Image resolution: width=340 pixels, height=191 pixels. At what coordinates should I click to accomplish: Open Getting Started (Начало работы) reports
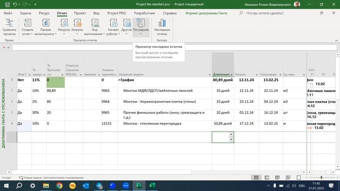[x=113, y=27]
